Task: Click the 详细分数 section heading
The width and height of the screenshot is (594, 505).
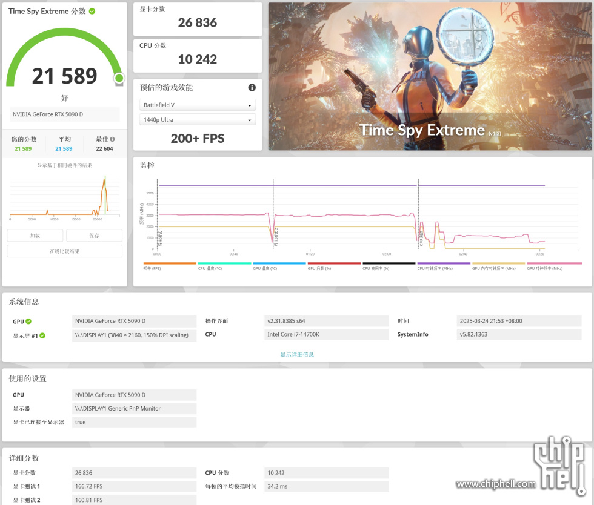Action: [x=24, y=458]
